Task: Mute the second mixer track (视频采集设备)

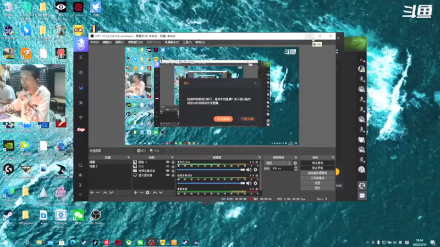Action: coord(249,183)
